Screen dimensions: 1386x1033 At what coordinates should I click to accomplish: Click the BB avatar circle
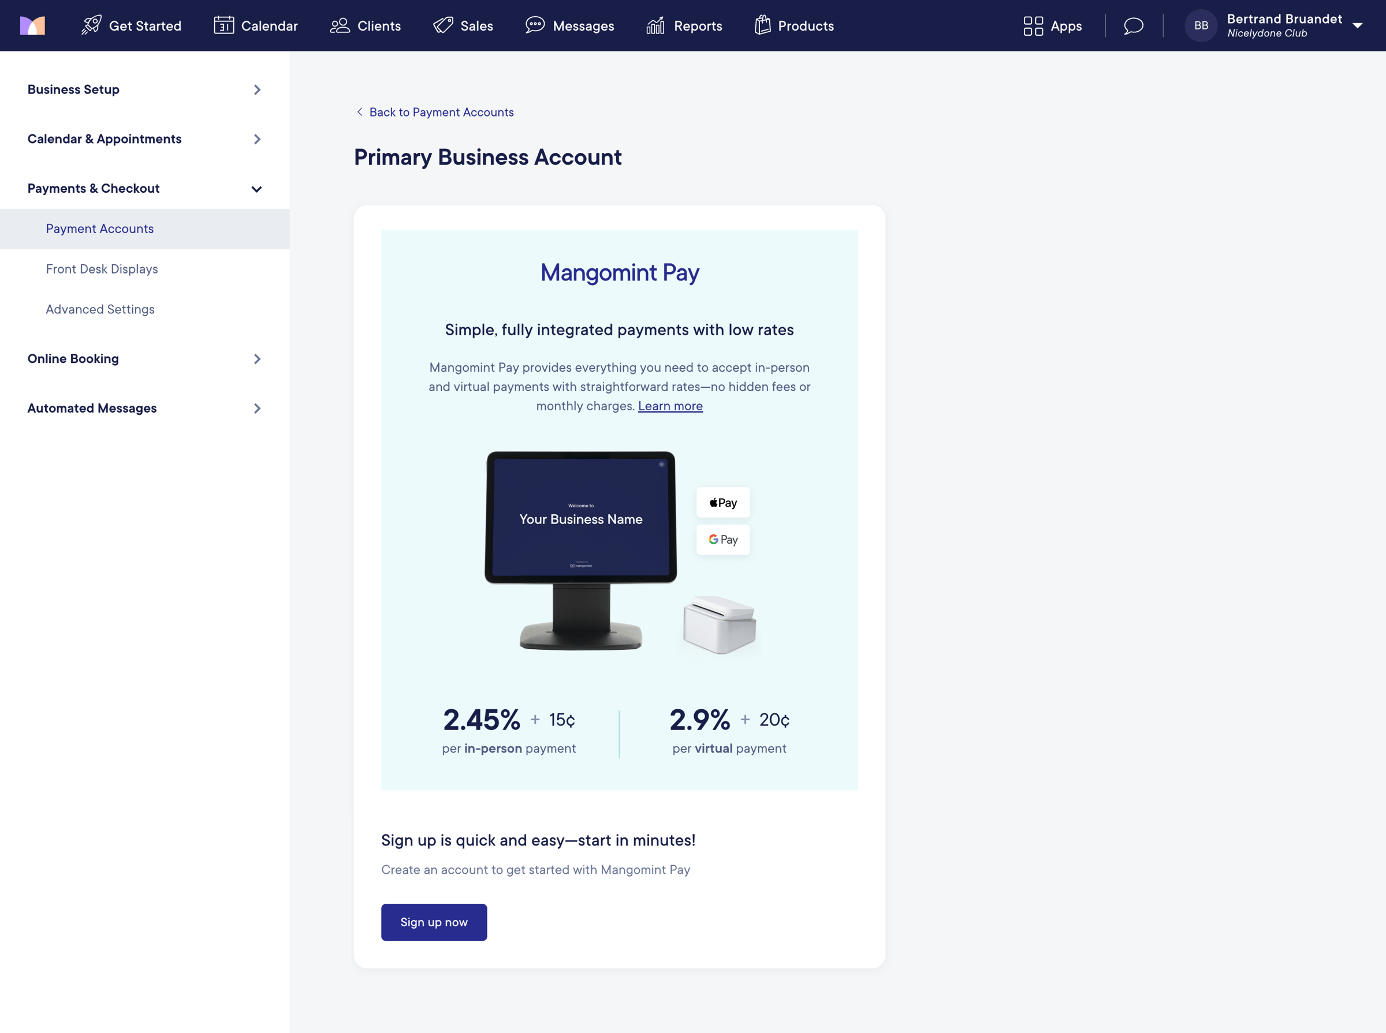point(1201,25)
